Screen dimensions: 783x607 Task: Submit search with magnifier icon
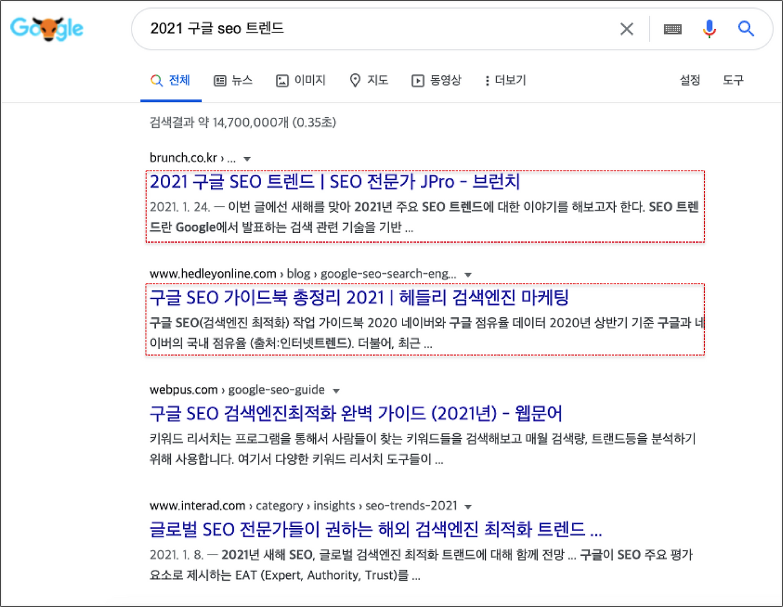point(746,28)
